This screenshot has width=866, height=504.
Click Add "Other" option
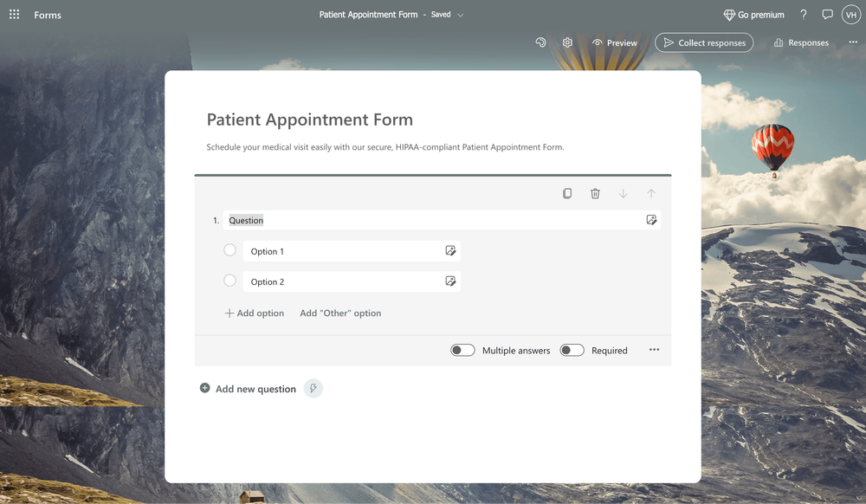coord(340,313)
